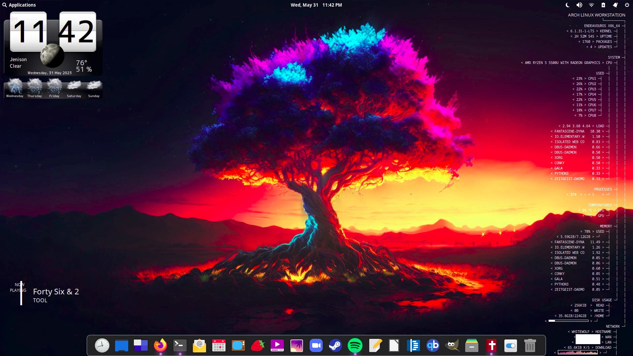
Task: Open Steam from the dock
Action: (x=335, y=345)
